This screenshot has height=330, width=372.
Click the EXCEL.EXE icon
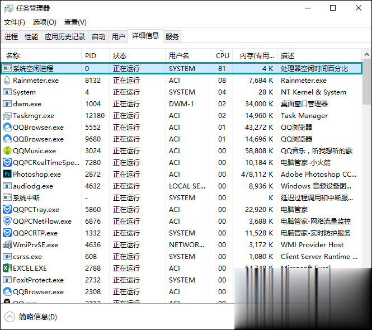[7, 268]
